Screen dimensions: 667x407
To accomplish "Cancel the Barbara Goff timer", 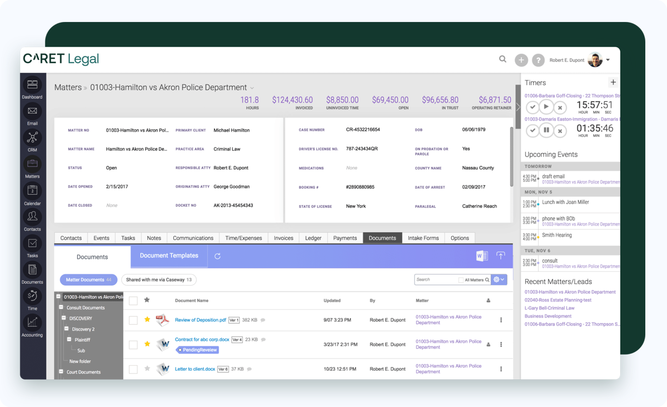I will pyautogui.click(x=560, y=108).
